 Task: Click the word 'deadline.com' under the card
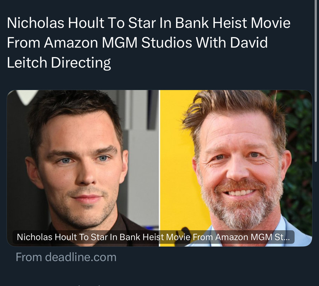[x=81, y=257]
